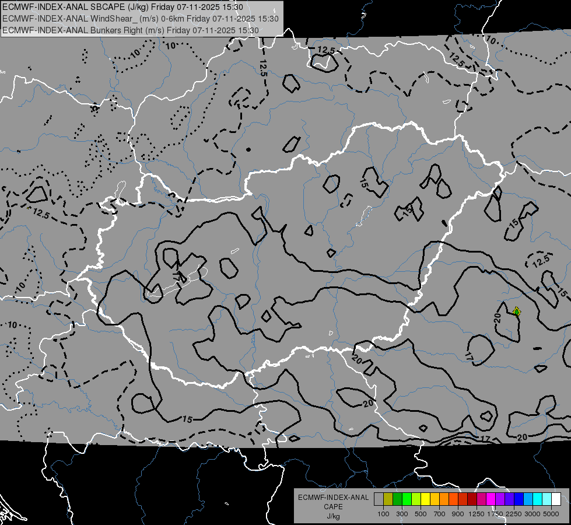Select the white legend swatch
The image size is (571, 525).
(x=556, y=499)
